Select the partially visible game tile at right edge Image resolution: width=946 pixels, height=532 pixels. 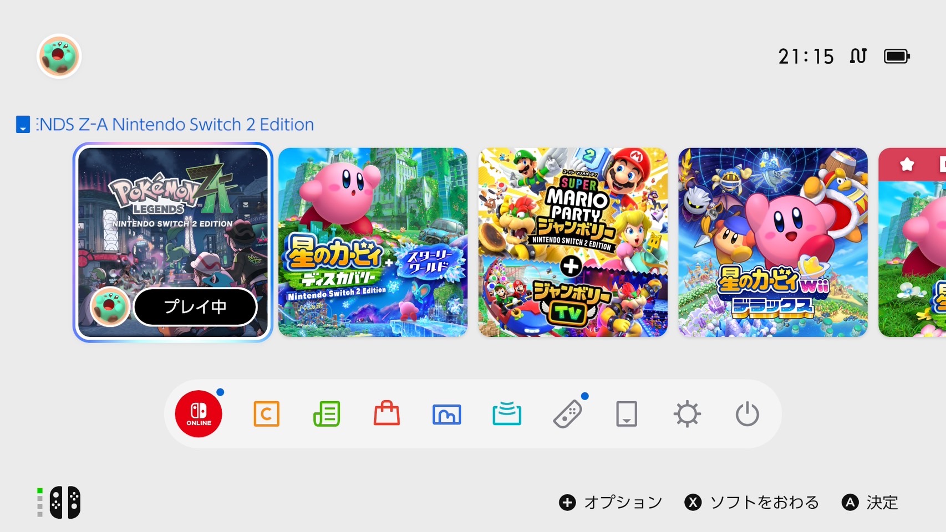(x=912, y=242)
